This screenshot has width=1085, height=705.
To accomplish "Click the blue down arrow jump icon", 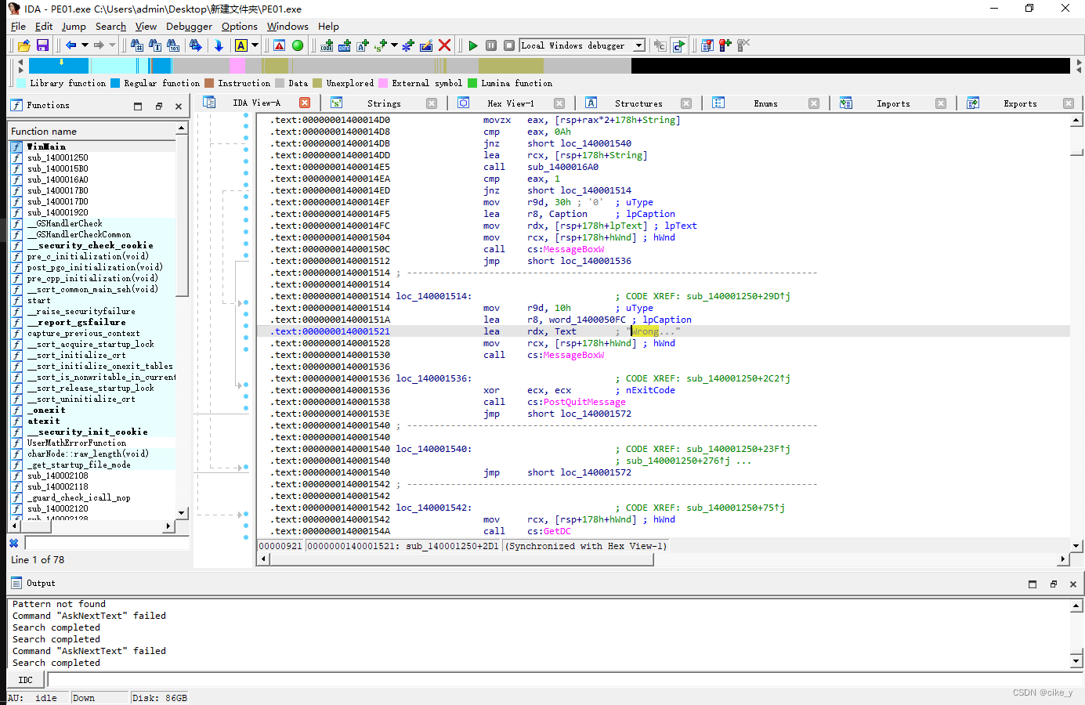I will coord(219,45).
